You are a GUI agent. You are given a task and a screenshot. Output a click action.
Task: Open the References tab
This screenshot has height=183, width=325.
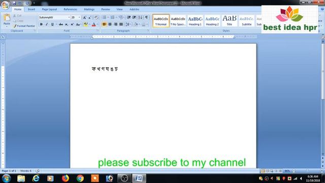[x=70, y=9]
